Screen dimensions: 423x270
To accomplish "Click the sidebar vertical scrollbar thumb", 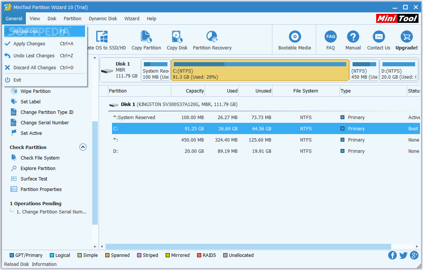I will coord(95,173).
